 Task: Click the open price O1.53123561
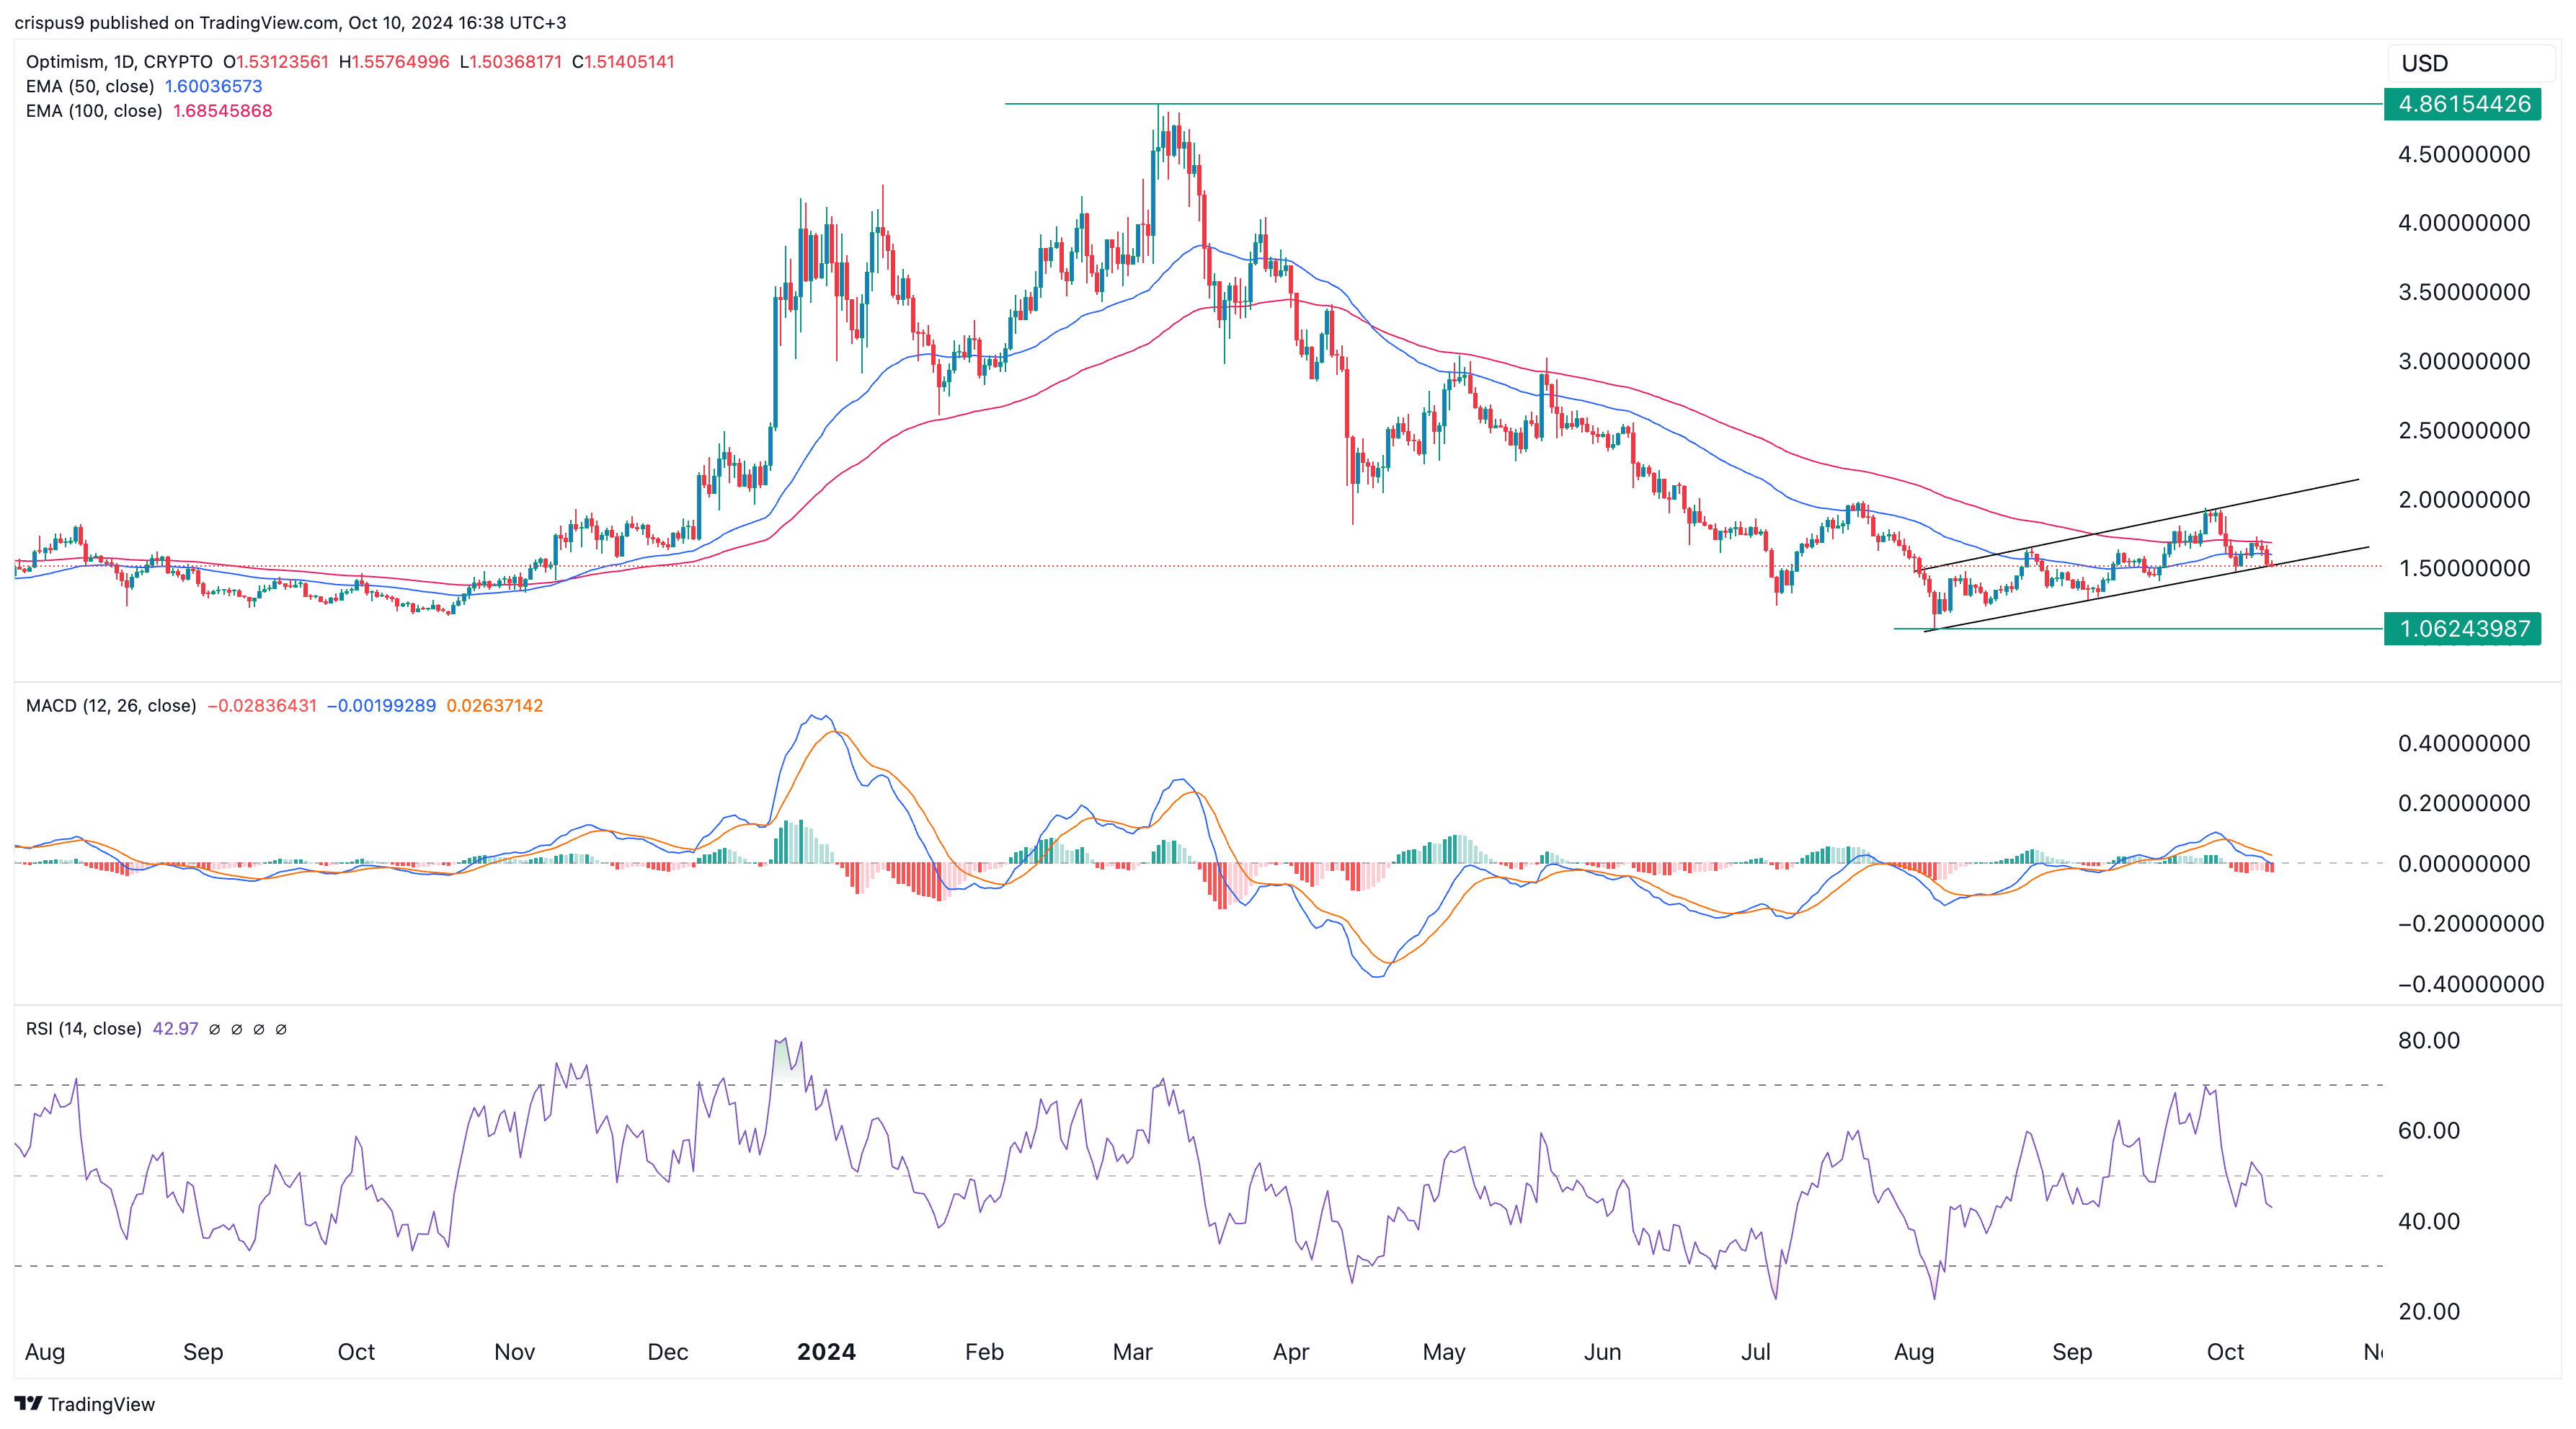point(276,61)
